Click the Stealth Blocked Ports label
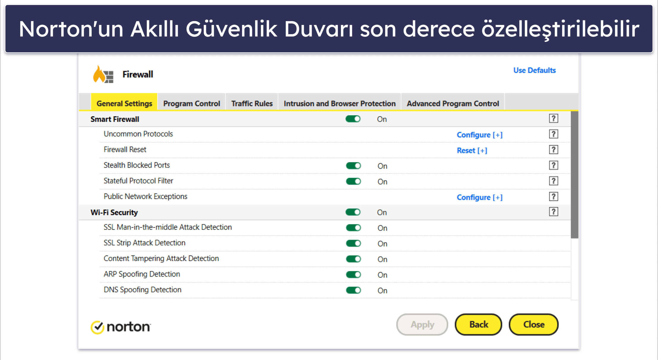The image size is (658, 360). point(137,165)
